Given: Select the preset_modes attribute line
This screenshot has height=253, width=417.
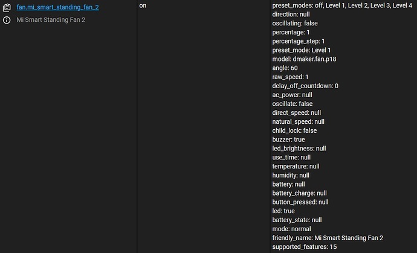Looking at the screenshot, I should point(342,5).
